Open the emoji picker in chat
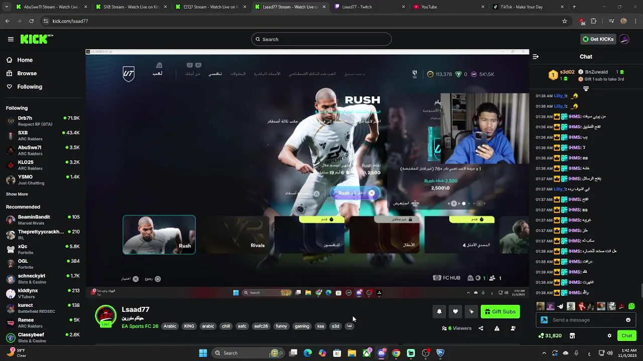Screen dimensions: 643x361 coord(628,320)
